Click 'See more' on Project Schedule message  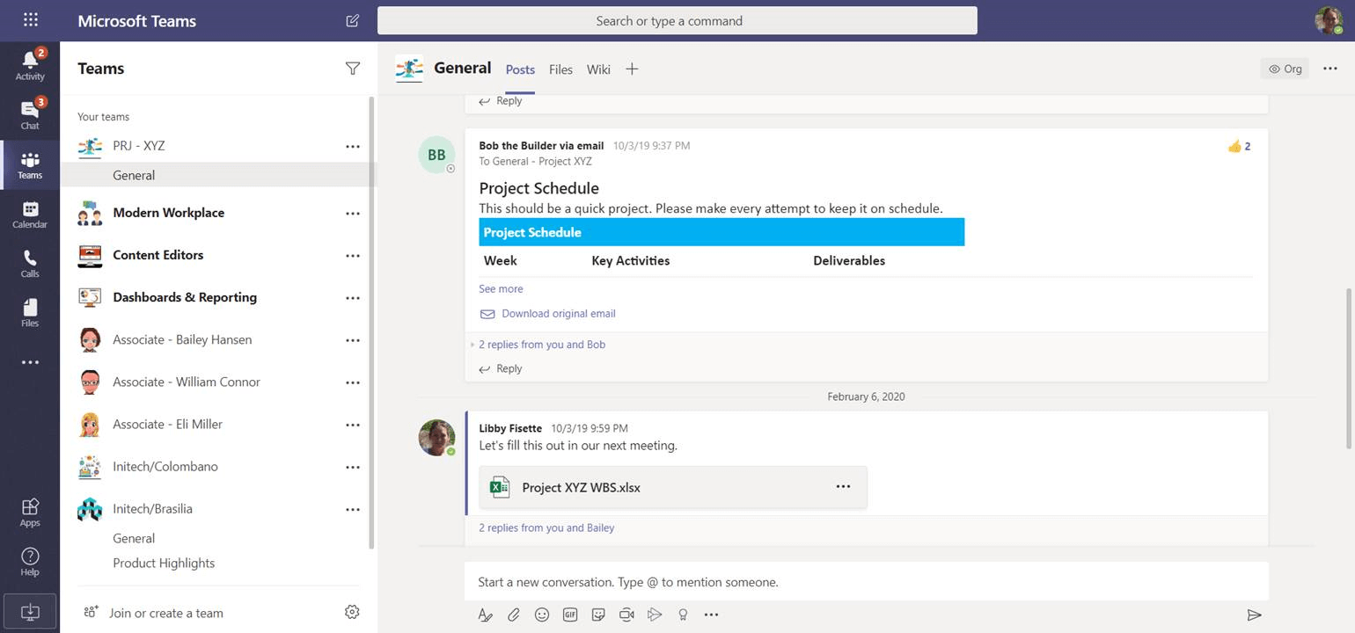pos(501,288)
